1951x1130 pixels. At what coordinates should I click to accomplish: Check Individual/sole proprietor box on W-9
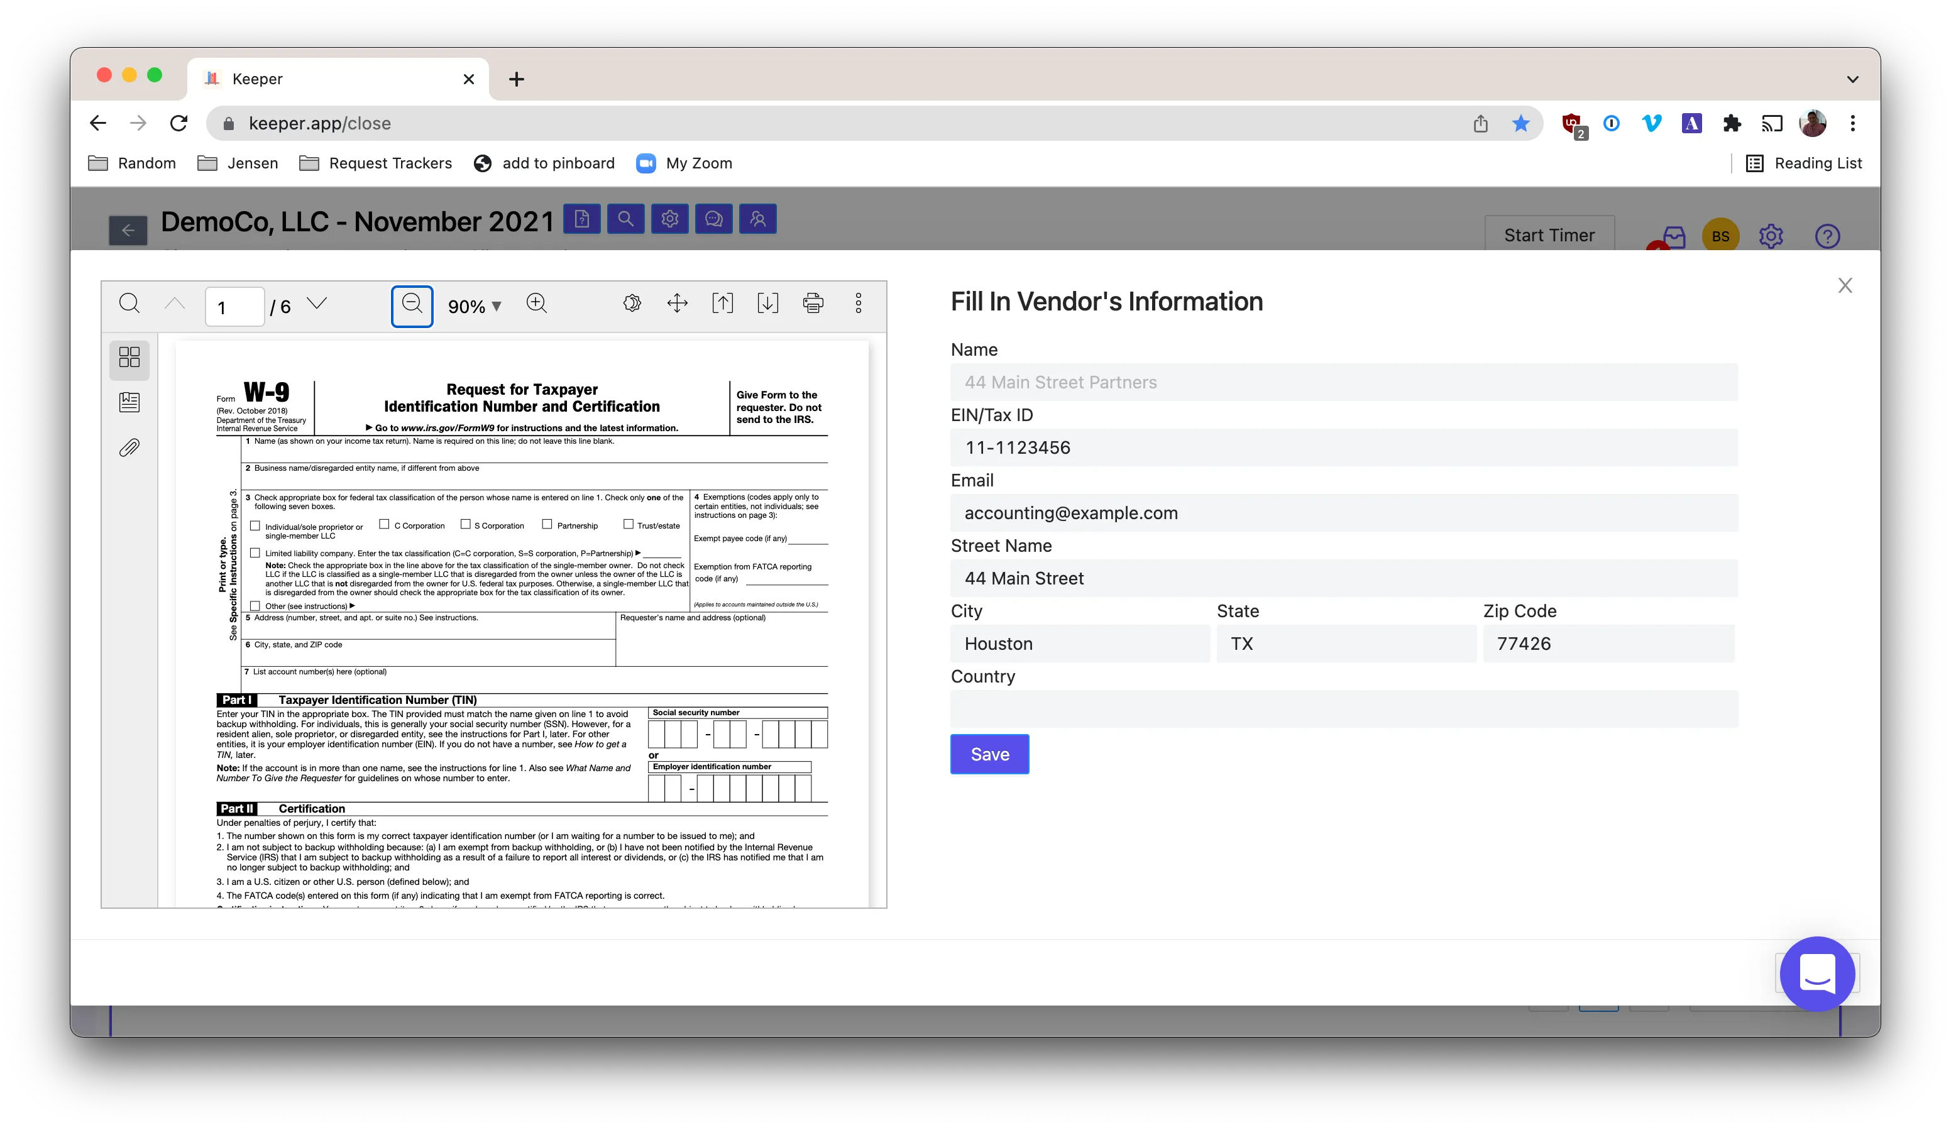(255, 525)
